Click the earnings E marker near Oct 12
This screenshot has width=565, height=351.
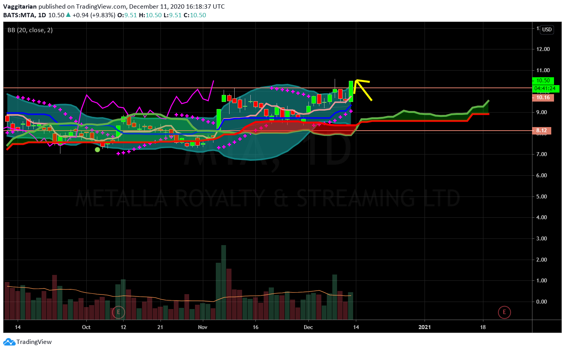click(x=118, y=312)
